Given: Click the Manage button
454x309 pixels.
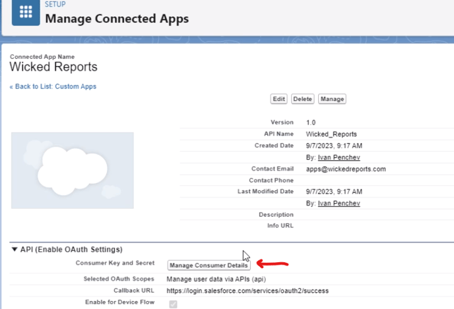Looking at the screenshot, I should (332, 99).
